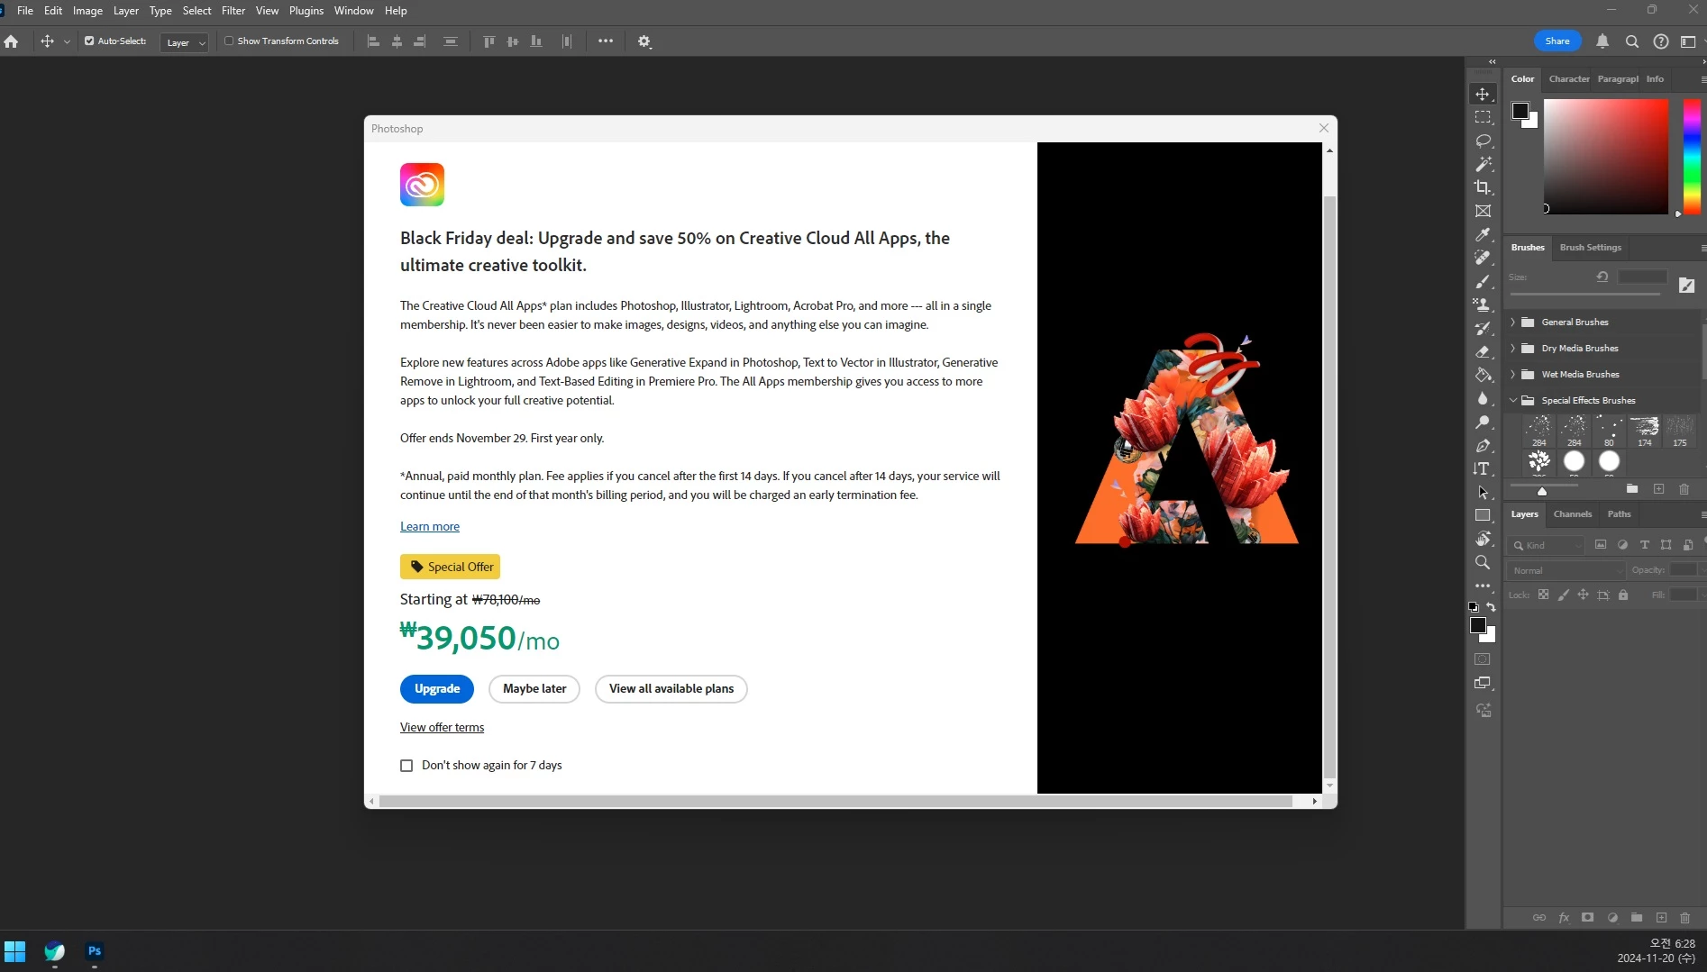The width and height of the screenshot is (1707, 972).
Task: Switch to the Brush Settings tab
Action: click(1590, 248)
